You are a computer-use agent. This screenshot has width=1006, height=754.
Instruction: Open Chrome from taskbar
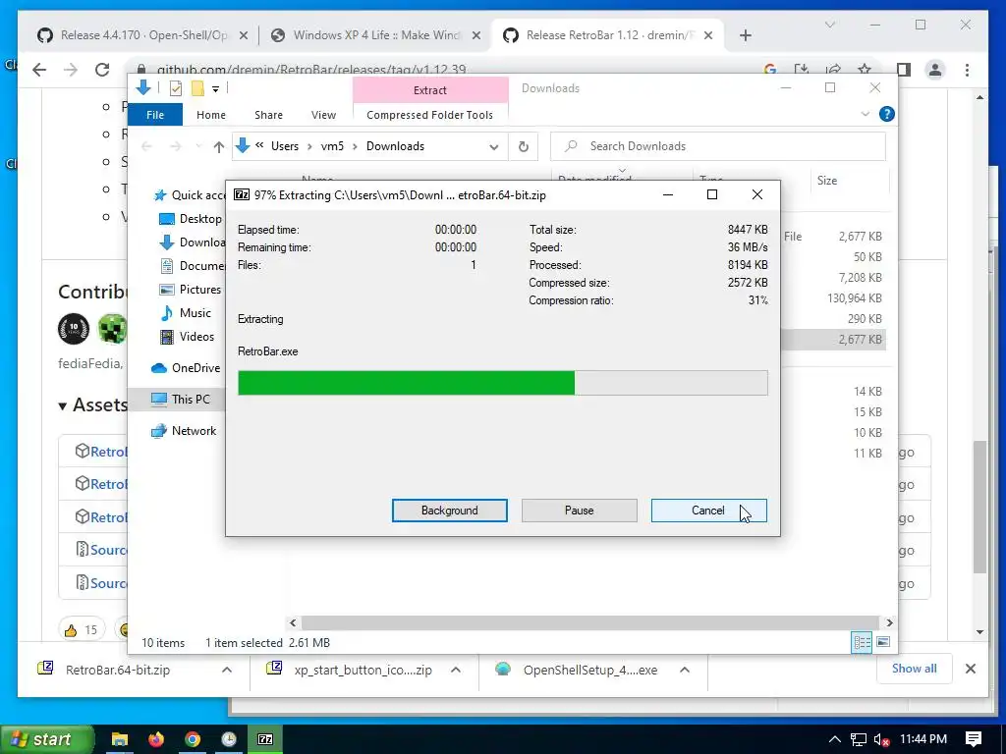193,739
